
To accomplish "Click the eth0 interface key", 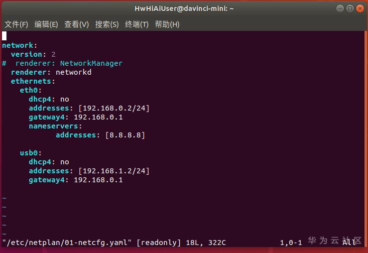I will (29, 90).
